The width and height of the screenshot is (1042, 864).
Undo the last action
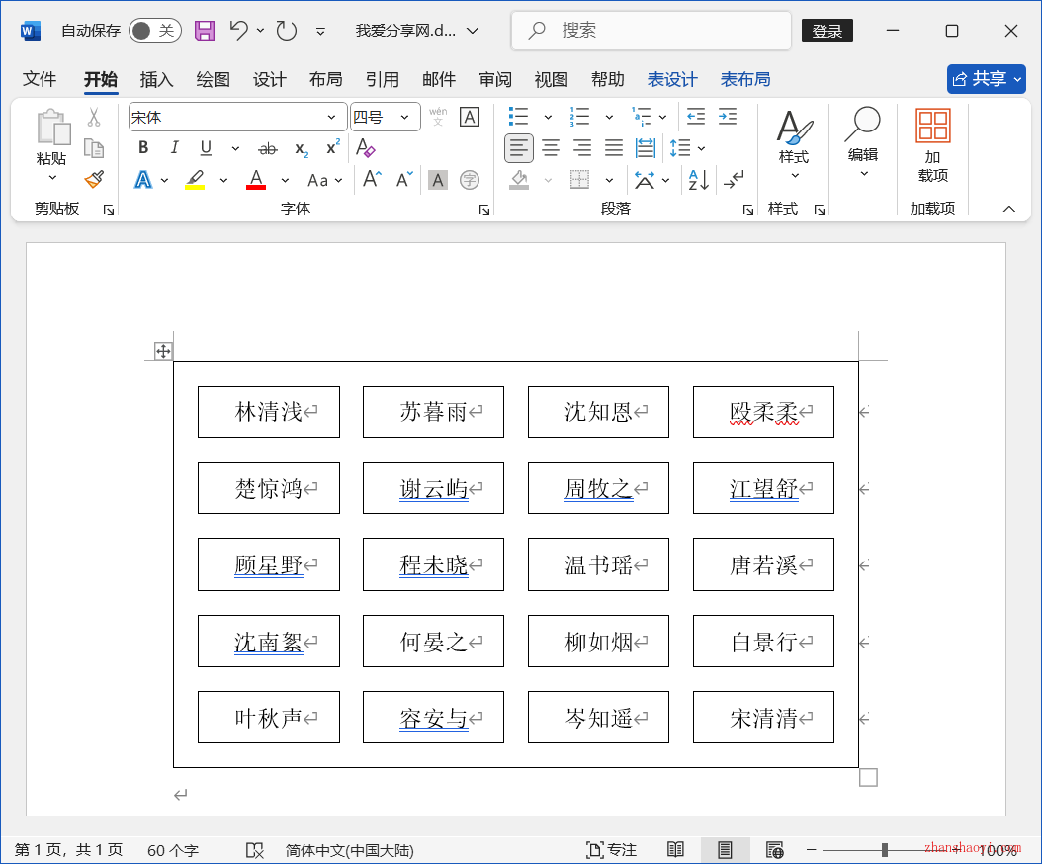coord(238,31)
